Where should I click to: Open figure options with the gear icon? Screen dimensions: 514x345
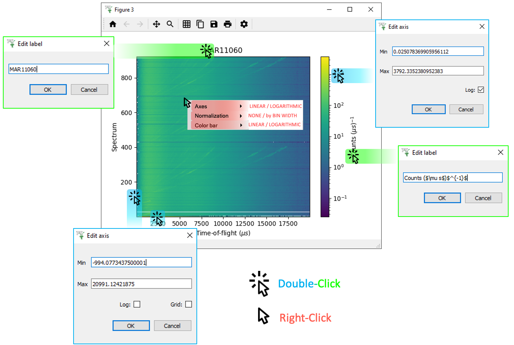[244, 24]
